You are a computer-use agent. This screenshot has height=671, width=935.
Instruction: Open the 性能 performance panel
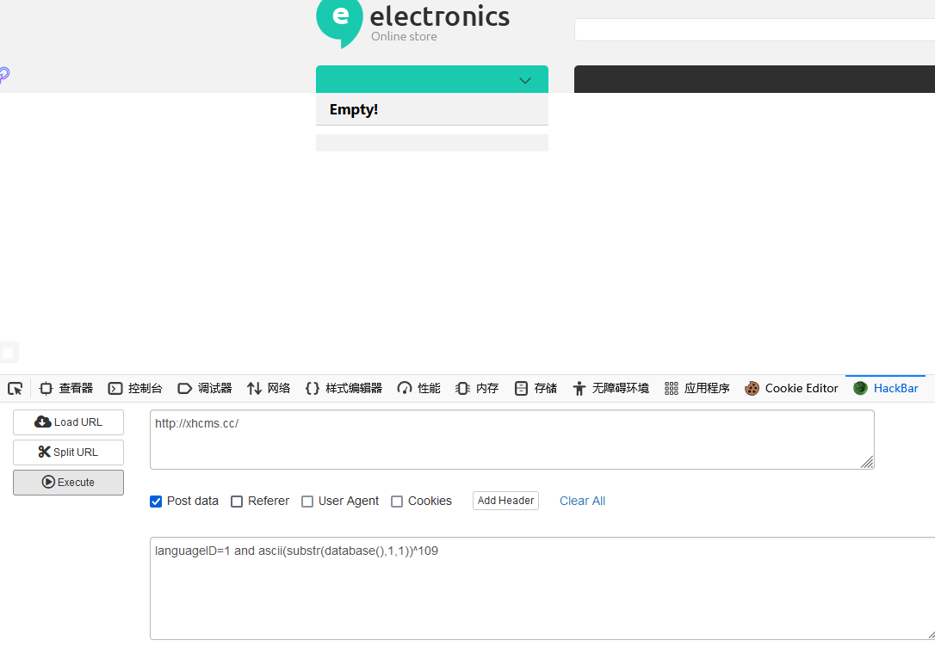[418, 388]
